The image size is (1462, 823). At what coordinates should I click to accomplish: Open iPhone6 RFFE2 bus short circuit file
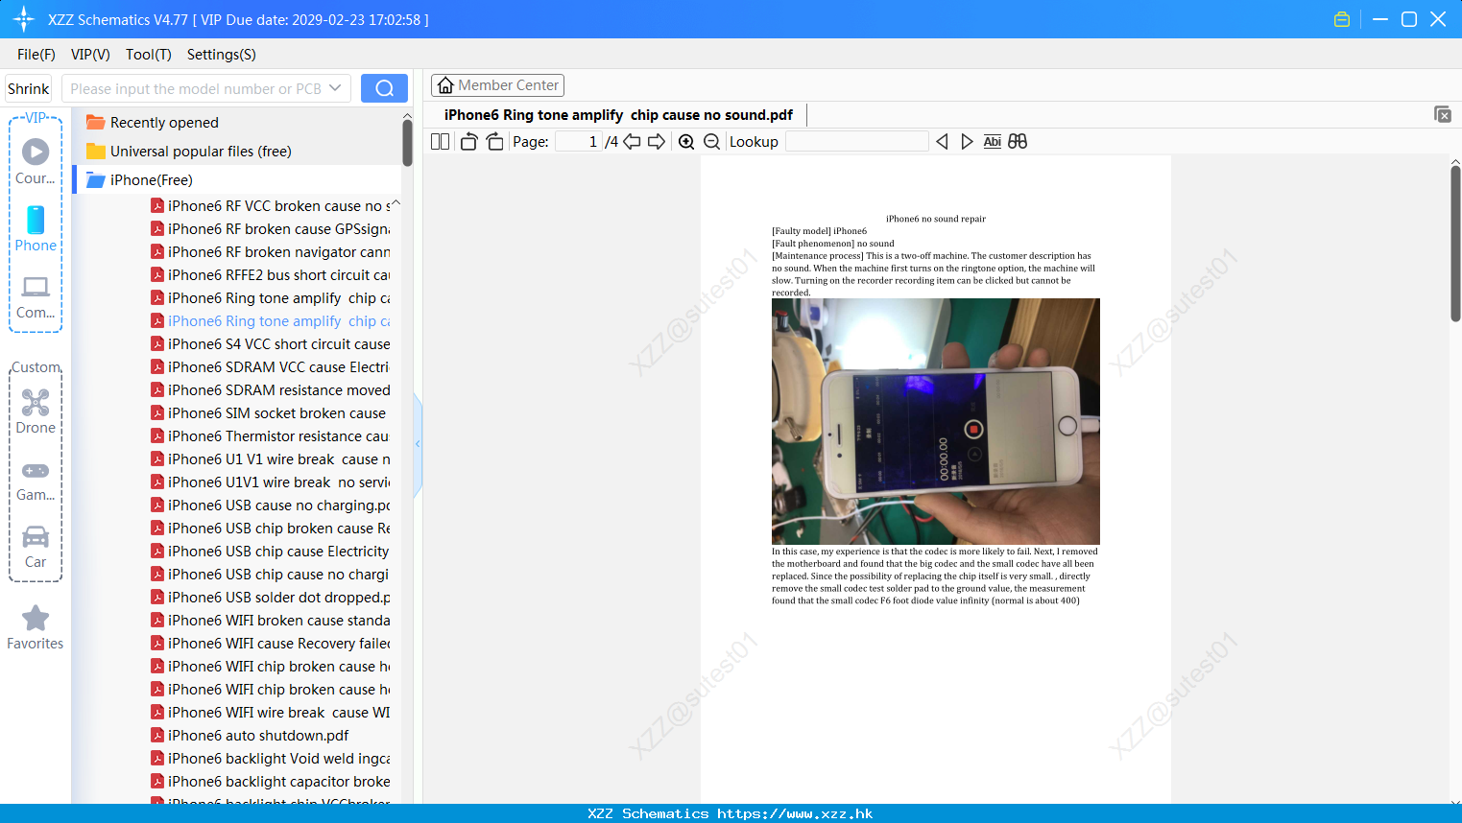270,275
